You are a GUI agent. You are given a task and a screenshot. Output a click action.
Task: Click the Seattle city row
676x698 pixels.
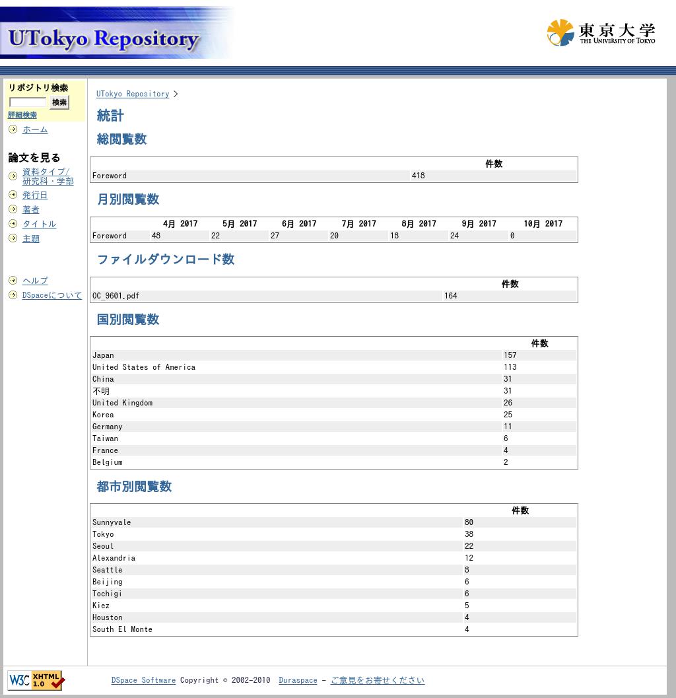pos(334,570)
